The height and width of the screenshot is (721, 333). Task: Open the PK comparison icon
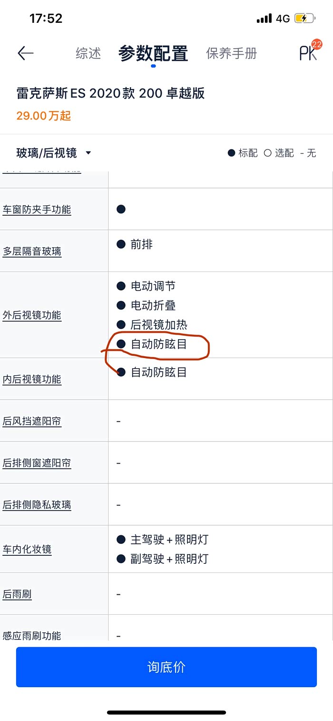tap(308, 53)
